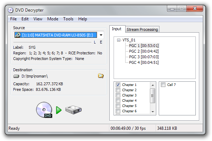Viewport: 212px width, 141px height.
Task: Click the Label value SYG
Action: 32,47
